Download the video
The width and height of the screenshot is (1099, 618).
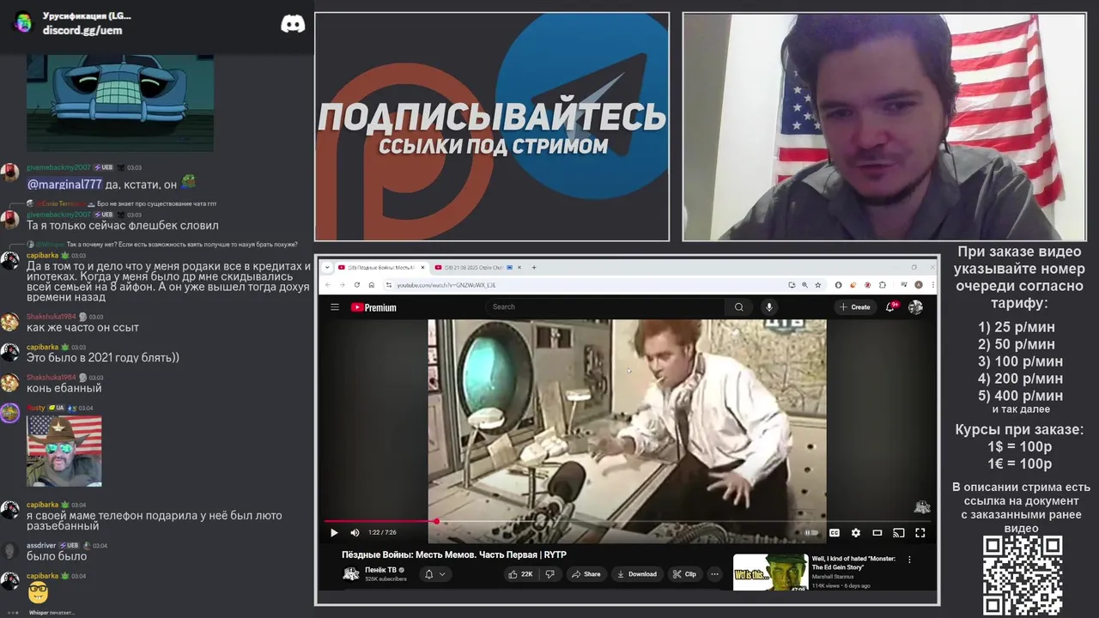point(637,574)
